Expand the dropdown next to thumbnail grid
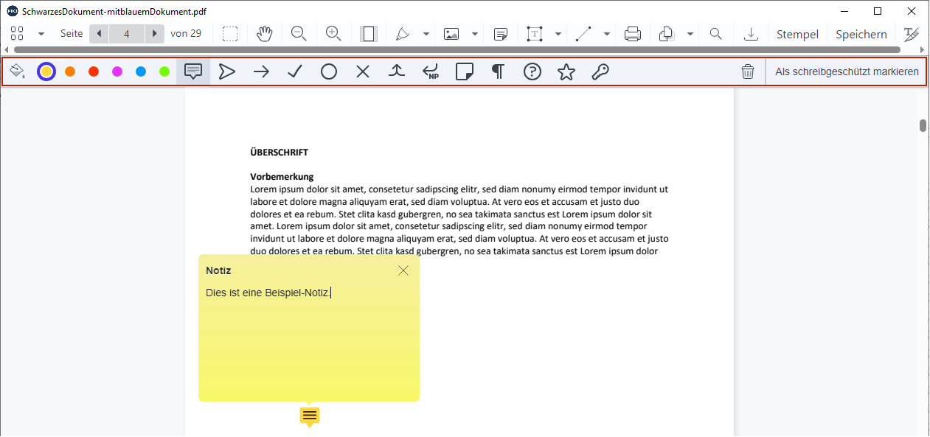The image size is (930, 437). point(41,34)
